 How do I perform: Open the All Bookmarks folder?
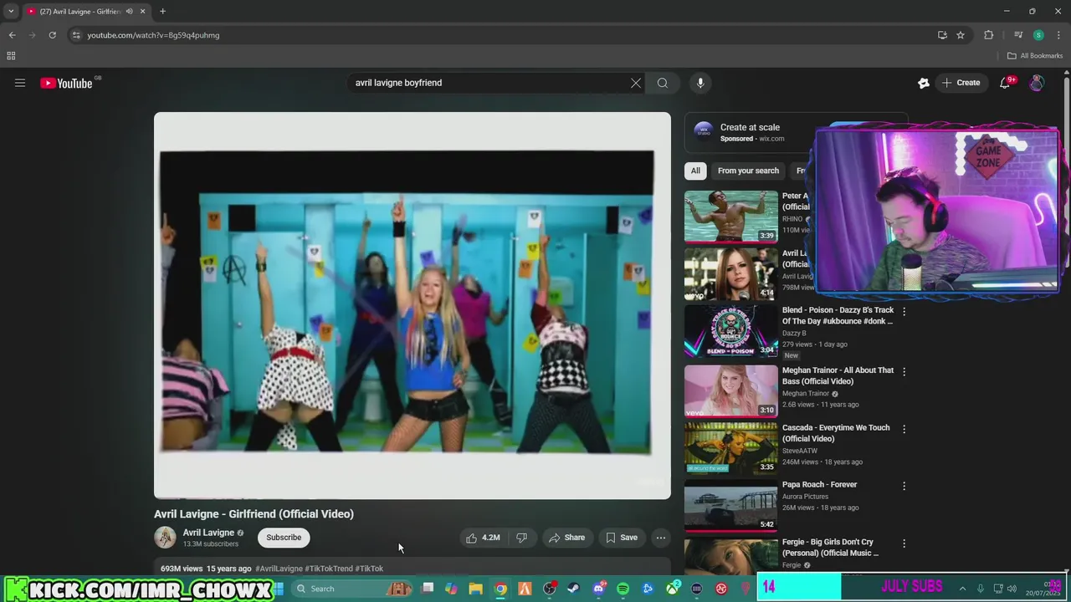pos(1035,56)
